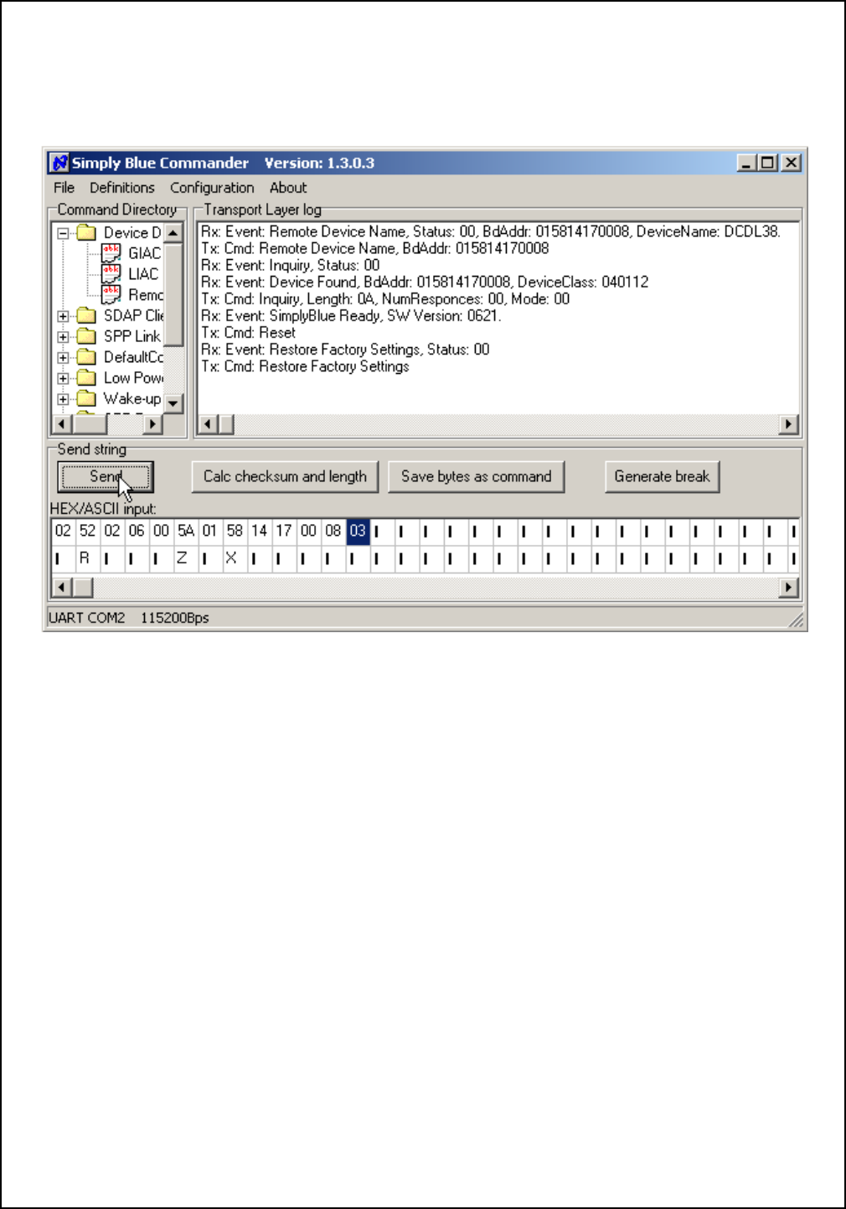The height and width of the screenshot is (1209, 846).
Task: Select ASCII cell containing Z
Action: click(x=186, y=558)
